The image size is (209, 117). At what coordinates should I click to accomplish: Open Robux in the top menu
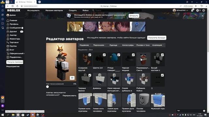point(86,10)
